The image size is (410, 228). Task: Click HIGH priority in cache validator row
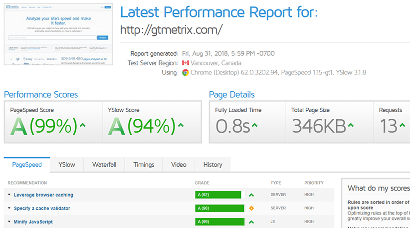[309, 208]
